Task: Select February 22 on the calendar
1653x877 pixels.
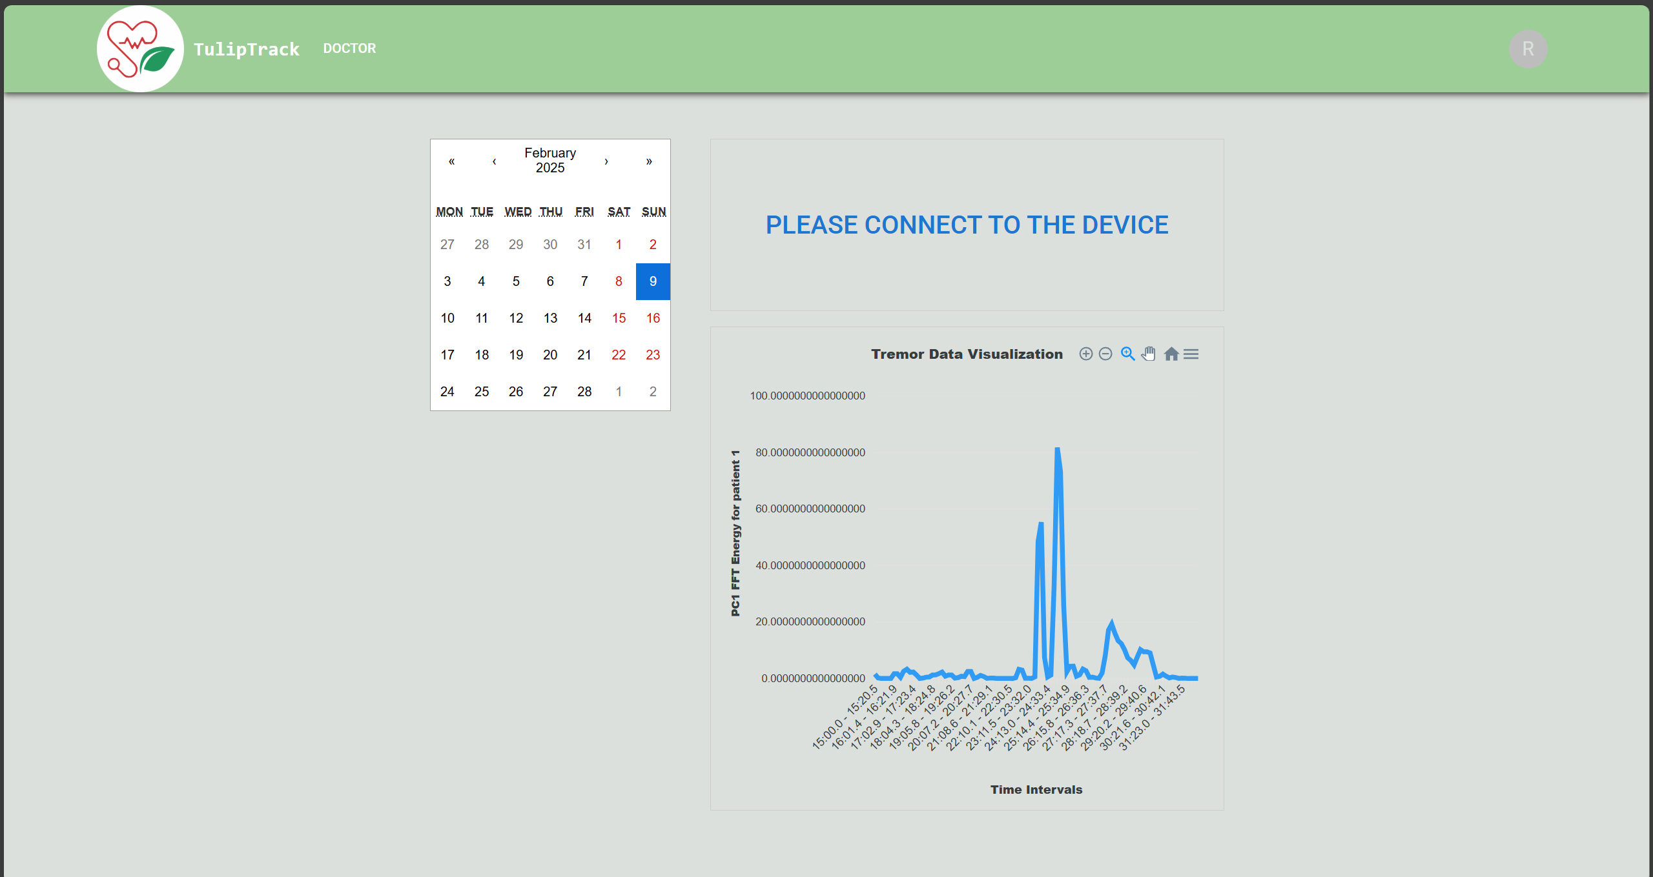Action: pos(619,355)
